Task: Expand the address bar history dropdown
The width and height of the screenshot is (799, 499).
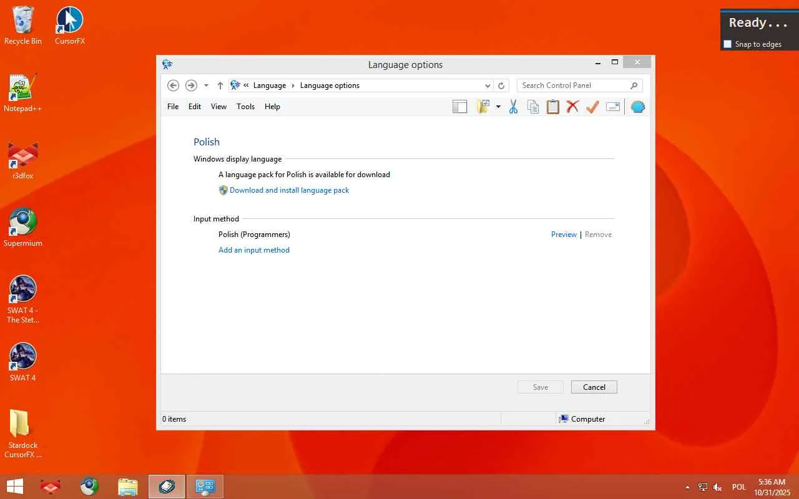Action: (x=488, y=85)
